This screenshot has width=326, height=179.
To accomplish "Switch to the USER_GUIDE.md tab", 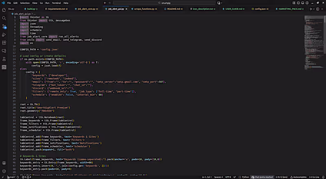I will [233, 9].
